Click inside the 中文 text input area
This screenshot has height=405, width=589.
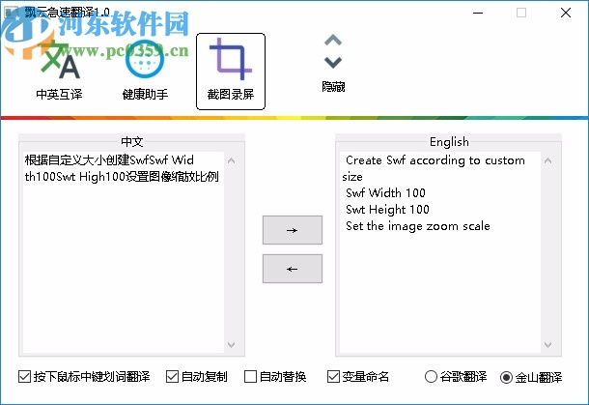(x=124, y=252)
